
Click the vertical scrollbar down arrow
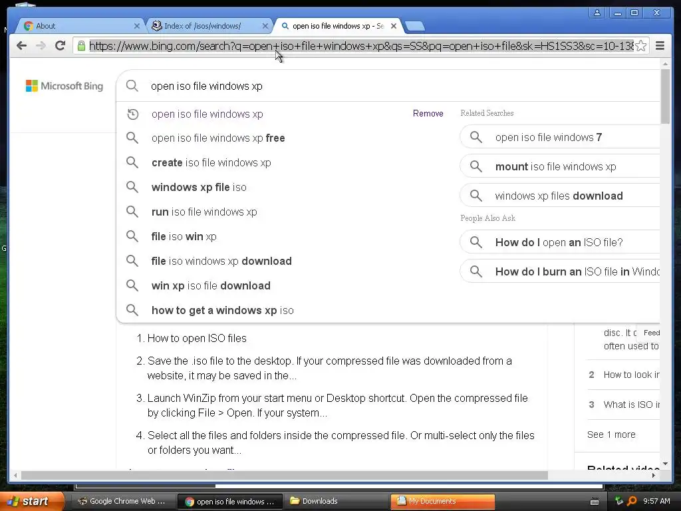coord(665,464)
